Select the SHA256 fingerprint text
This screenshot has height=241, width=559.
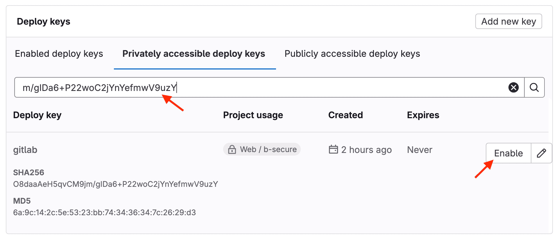click(x=115, y=184)
